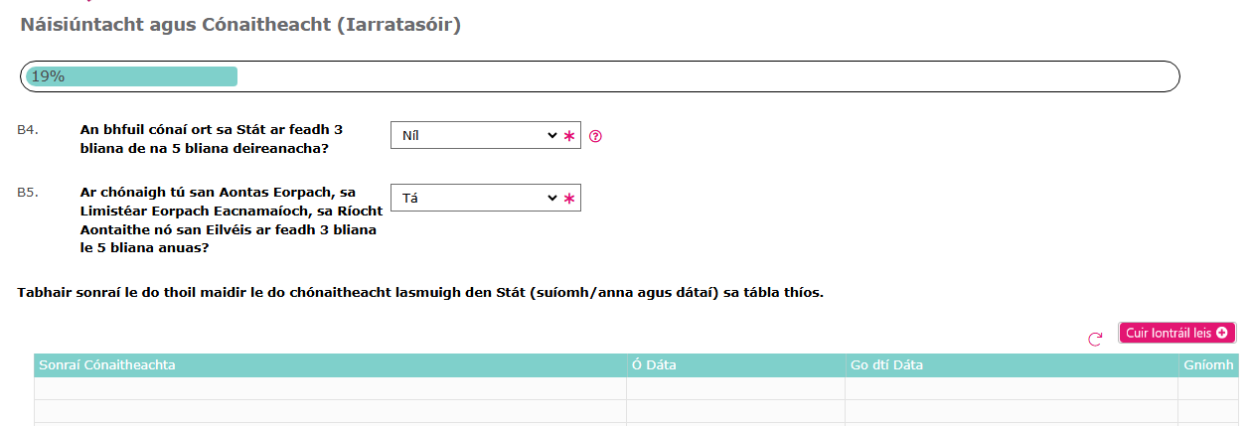The image size is (1250, 426).
Task: Select first empty row's Gníomh cell
Action: pyautogui.click(x=1208, y=388)
